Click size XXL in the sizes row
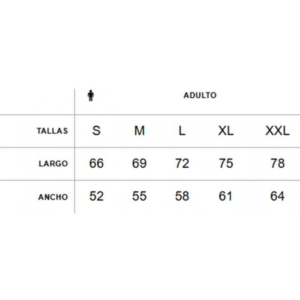 coord(277,130)
